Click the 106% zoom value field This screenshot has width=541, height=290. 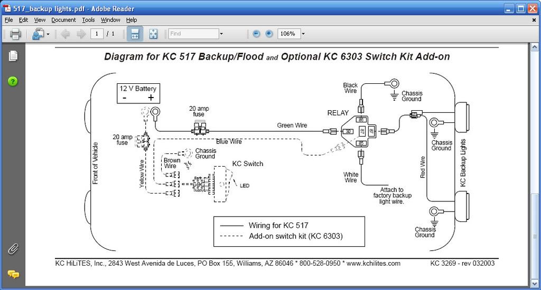289,34
